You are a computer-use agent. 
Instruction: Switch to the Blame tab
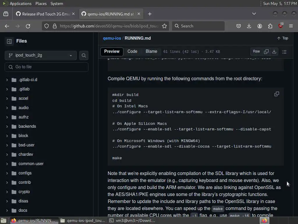[x=151, y=51]
